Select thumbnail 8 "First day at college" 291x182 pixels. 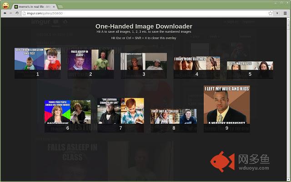tap(174, 116)
